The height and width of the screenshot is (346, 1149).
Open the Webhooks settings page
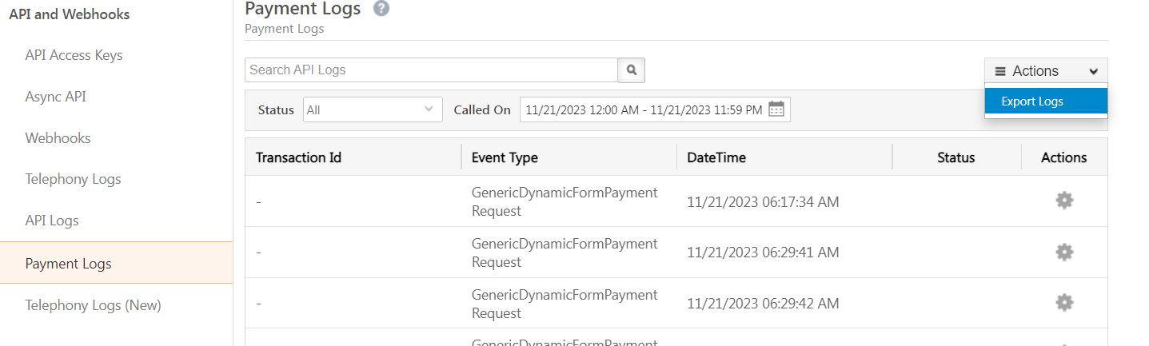tap(58, 138)
